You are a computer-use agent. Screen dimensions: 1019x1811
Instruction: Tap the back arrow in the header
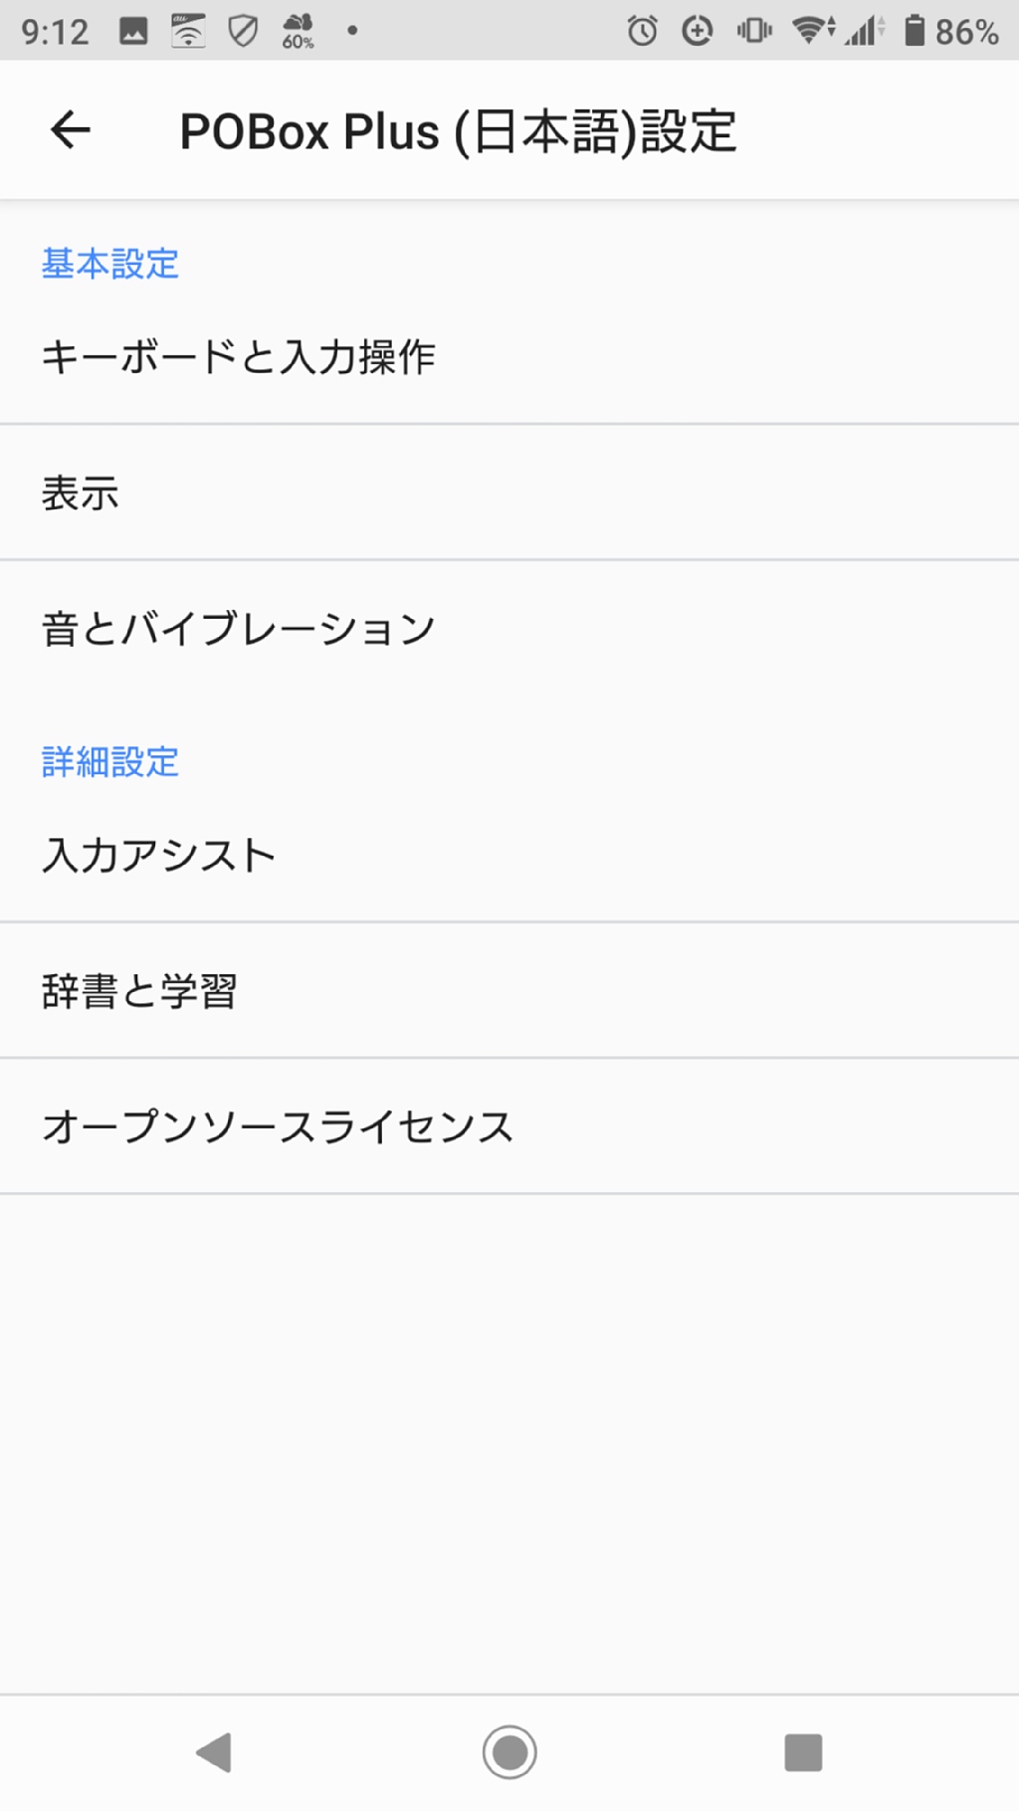pyautogui.click(x=71, y=130)
